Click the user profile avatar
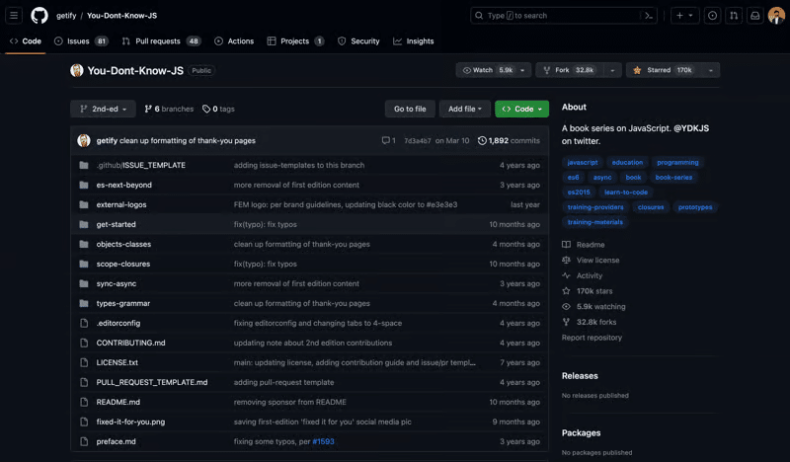This screenshot has width=790, height=462. pyautogui.click(x=776, y=16)
